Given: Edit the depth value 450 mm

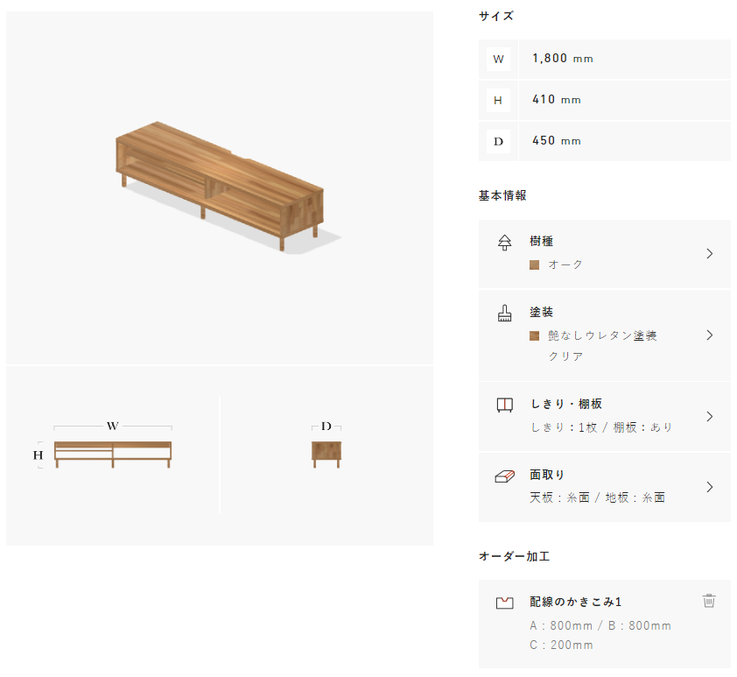Looking at the screenshot, I should pyautogui.click(x=624, y=141).
